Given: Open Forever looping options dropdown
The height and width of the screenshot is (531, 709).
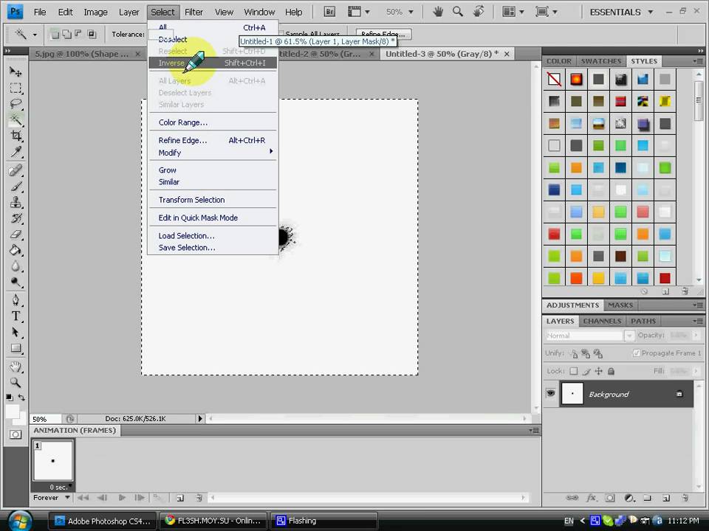Looking at the screenshot, I should [52, 497].
